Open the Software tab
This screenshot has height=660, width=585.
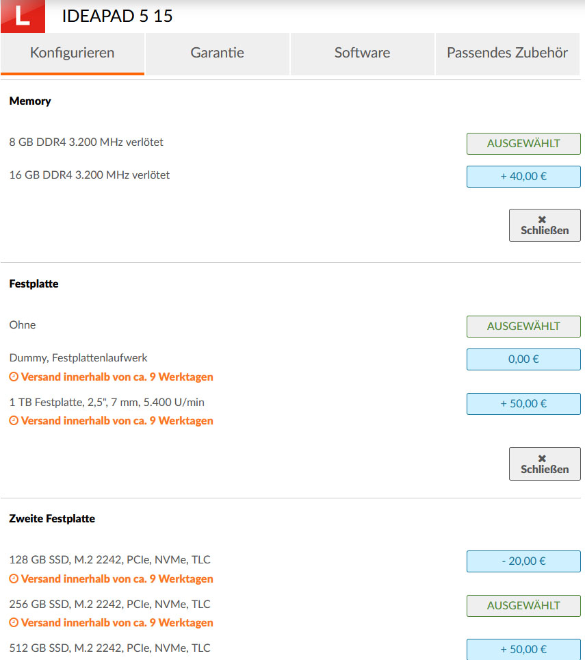click(x=362, y=53)
